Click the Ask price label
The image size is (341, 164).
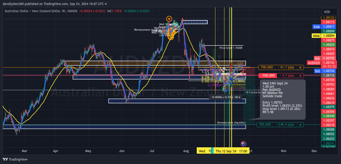[x=317, y=58]
